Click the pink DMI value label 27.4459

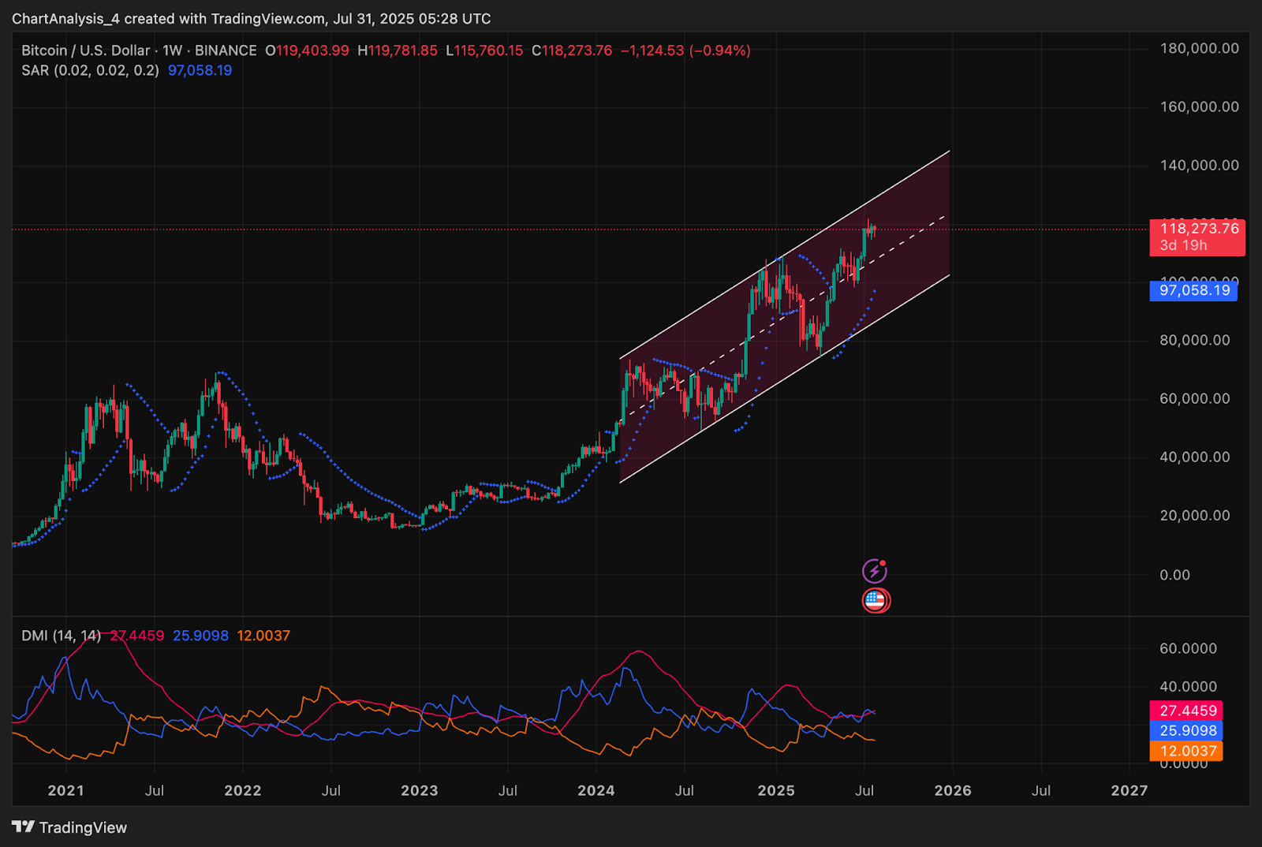pos(1186,711)
